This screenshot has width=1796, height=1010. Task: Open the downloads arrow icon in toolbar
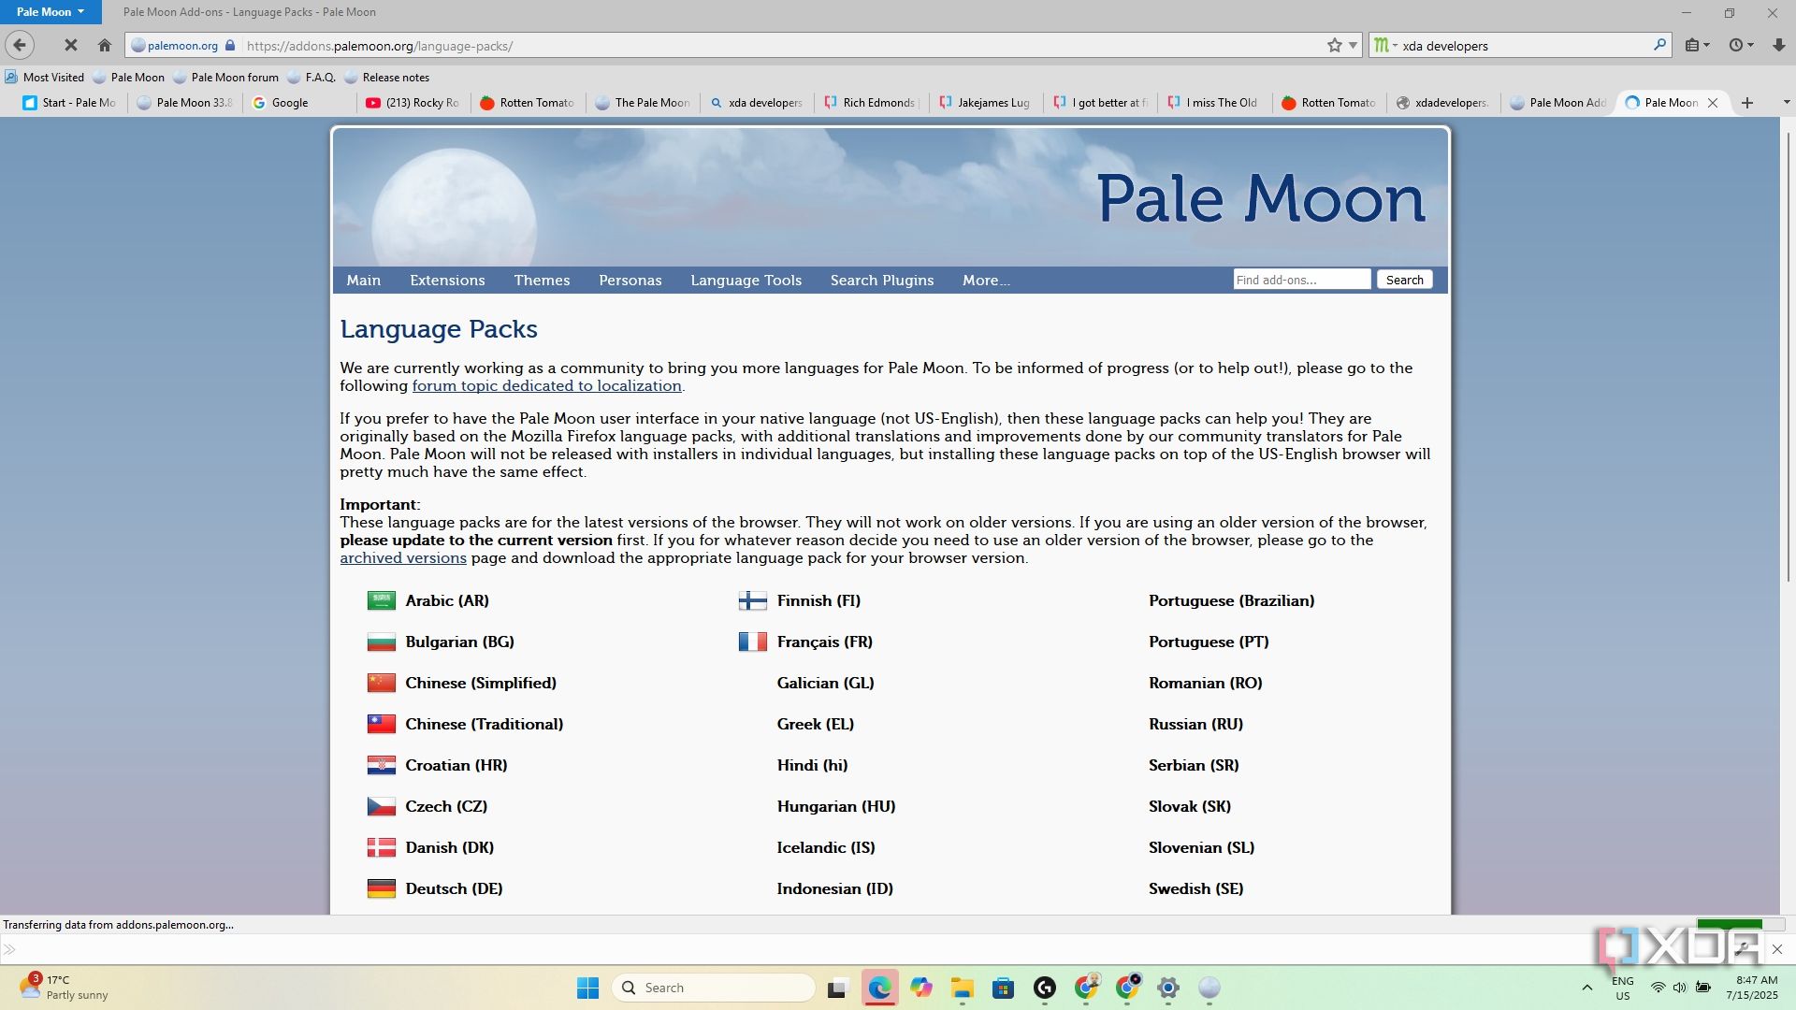(x=1778, y=45)
